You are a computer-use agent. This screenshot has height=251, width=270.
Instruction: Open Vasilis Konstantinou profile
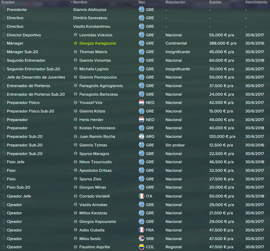(92, 26)
